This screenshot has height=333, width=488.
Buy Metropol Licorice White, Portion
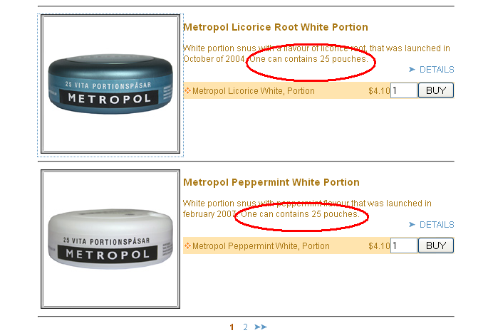(436, 90)
